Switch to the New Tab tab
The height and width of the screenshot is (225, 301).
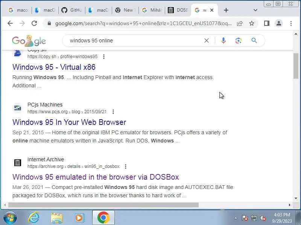(x=125, y=10)
